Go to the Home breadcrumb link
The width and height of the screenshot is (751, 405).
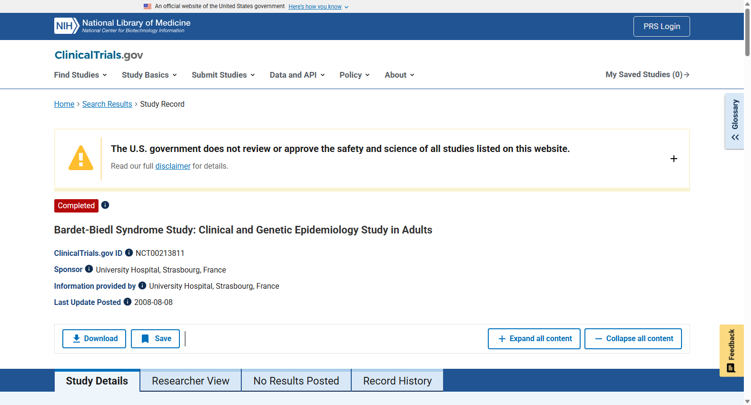(x=64, y=104)
